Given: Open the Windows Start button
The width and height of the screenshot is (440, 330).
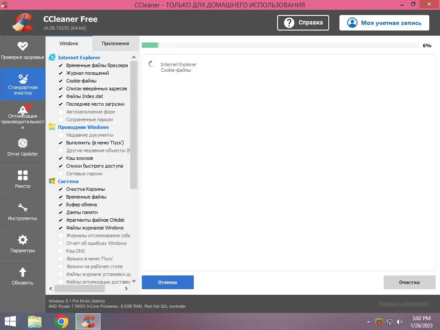Looking at the screenshot, I should [x=10, y=321].
